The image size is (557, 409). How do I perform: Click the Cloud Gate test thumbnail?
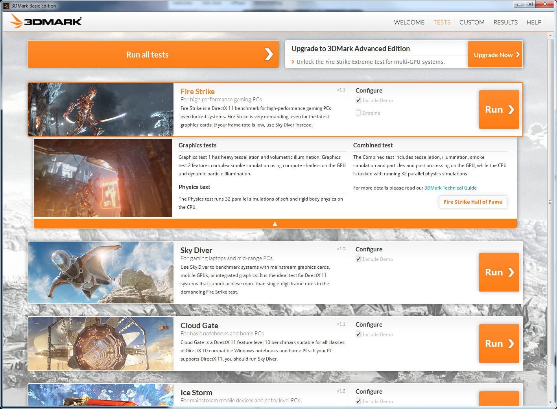(x=101, y=344)
